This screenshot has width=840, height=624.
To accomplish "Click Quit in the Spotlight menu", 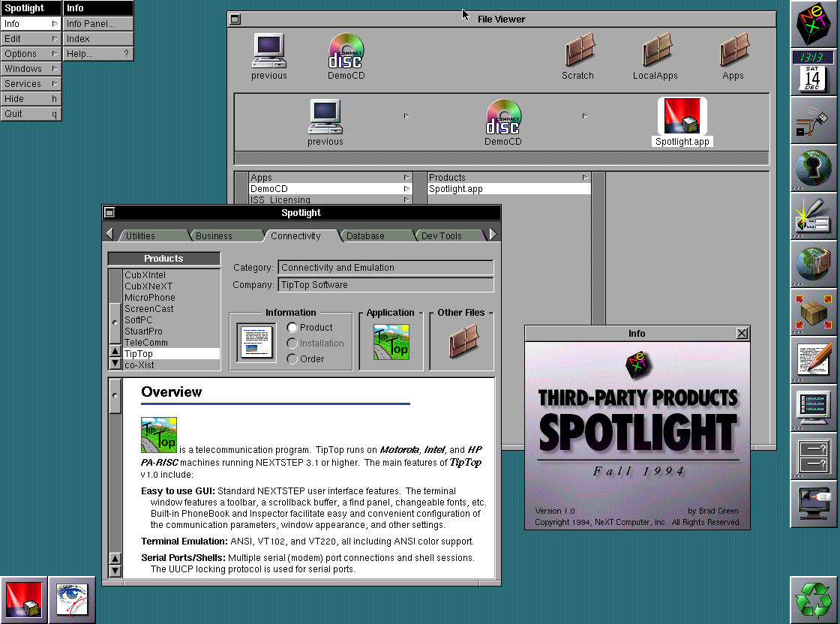I will 31,114.
